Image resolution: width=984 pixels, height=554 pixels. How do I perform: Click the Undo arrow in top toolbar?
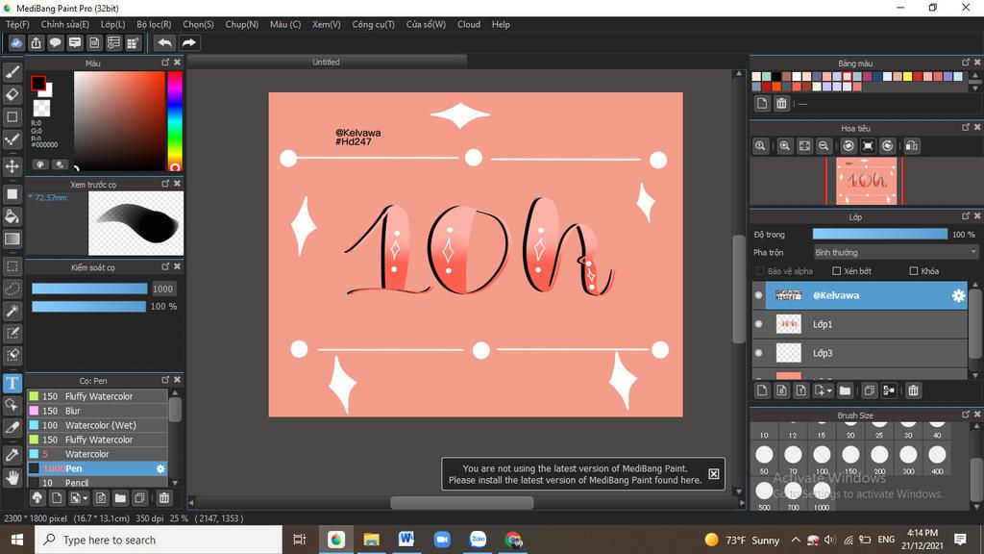(x=164, y=42)
